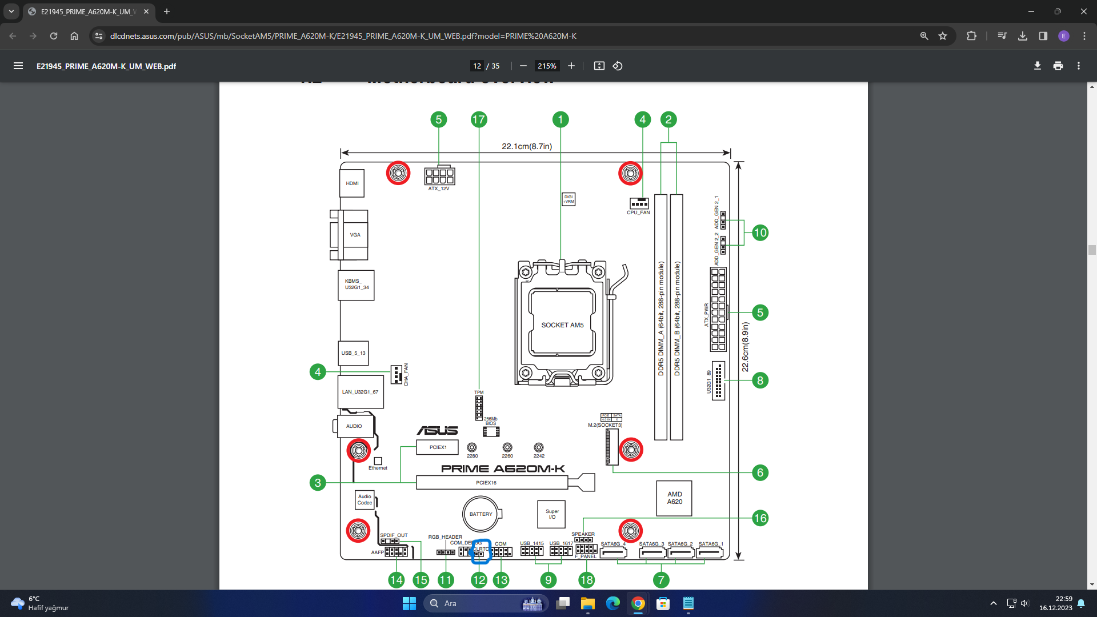Viewport: 1097px width, 617px height.
Task: Open the notepad app on taskbar
Action: (x=688, y=603)
